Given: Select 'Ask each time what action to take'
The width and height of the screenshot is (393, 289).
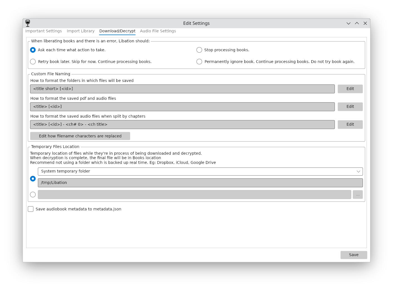Looking at the screenshot, I should click(x=33, y=50).
